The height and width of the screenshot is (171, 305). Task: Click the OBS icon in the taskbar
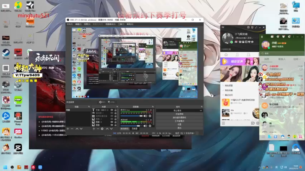pos(12,167)
